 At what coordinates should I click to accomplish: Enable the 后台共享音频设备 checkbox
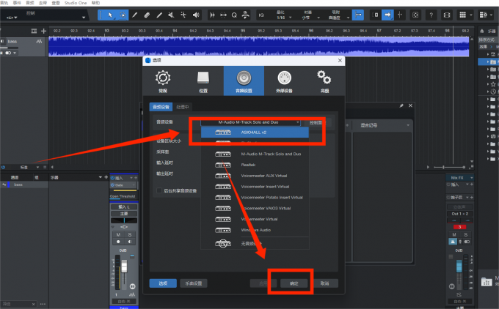pos(159,190)
